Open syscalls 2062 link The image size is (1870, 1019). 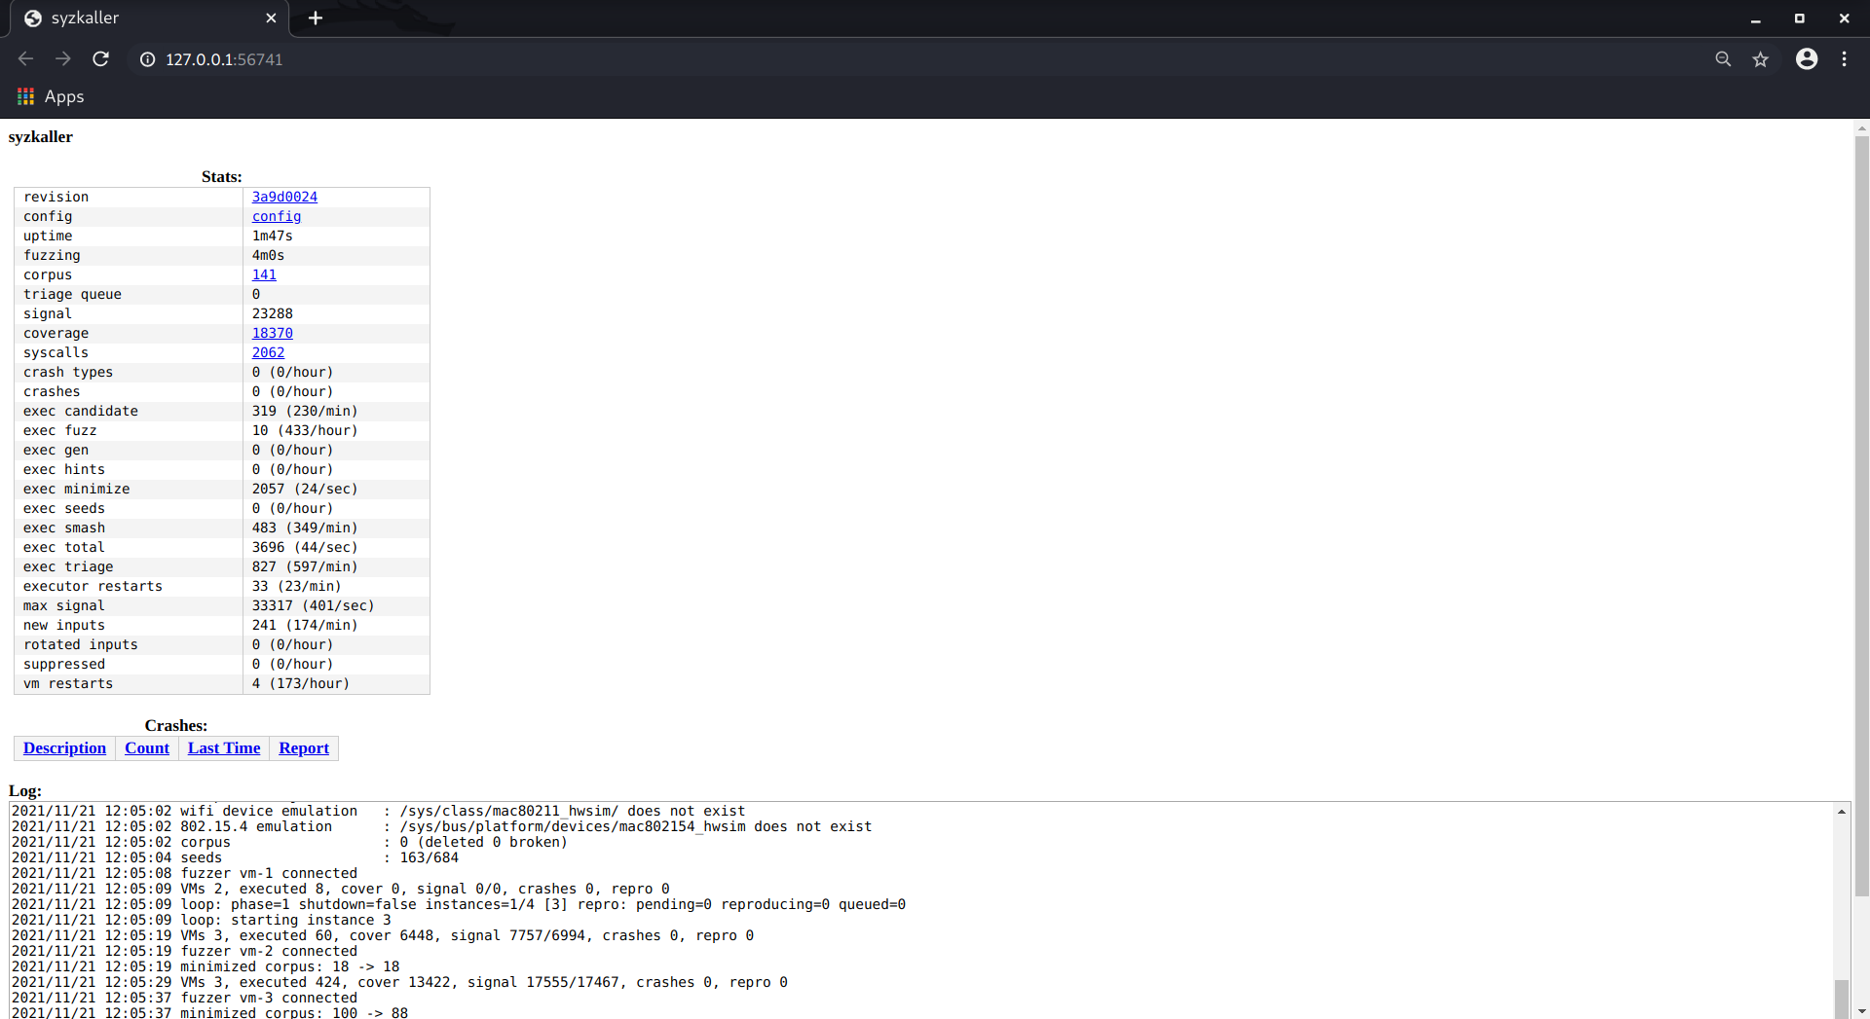[x=268, y=352]
